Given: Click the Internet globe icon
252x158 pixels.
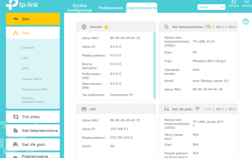Looking at the screenshot, I should [84, 27].
